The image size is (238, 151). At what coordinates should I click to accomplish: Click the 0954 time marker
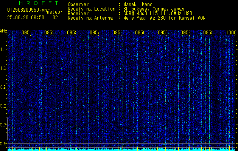pyautogui.click(x=94, y=32)
